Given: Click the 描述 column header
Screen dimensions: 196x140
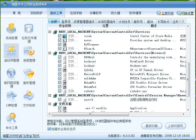Looking at the screenshot, I should pyautogui.click(x=153, y=26).
